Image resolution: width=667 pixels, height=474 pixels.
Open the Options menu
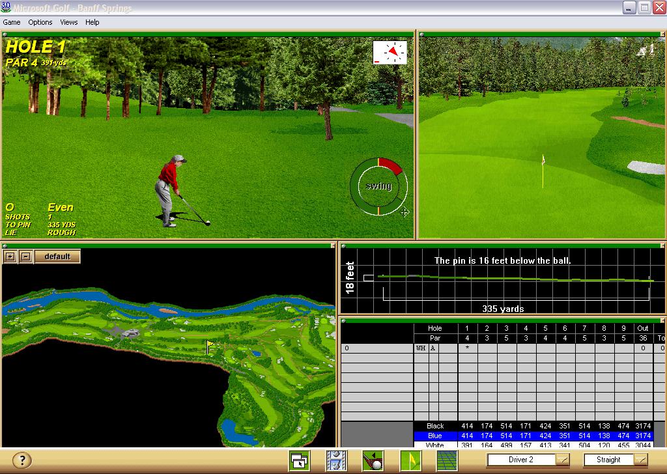coord(40,22)
